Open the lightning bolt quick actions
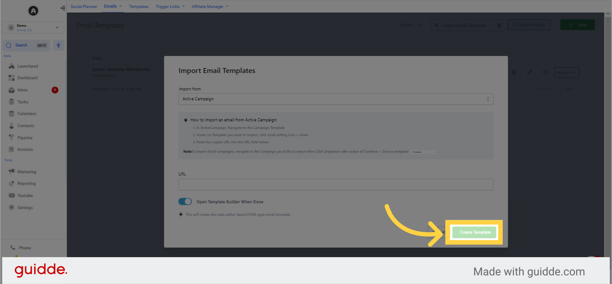The image size is (612, 284). click(59, 45)
